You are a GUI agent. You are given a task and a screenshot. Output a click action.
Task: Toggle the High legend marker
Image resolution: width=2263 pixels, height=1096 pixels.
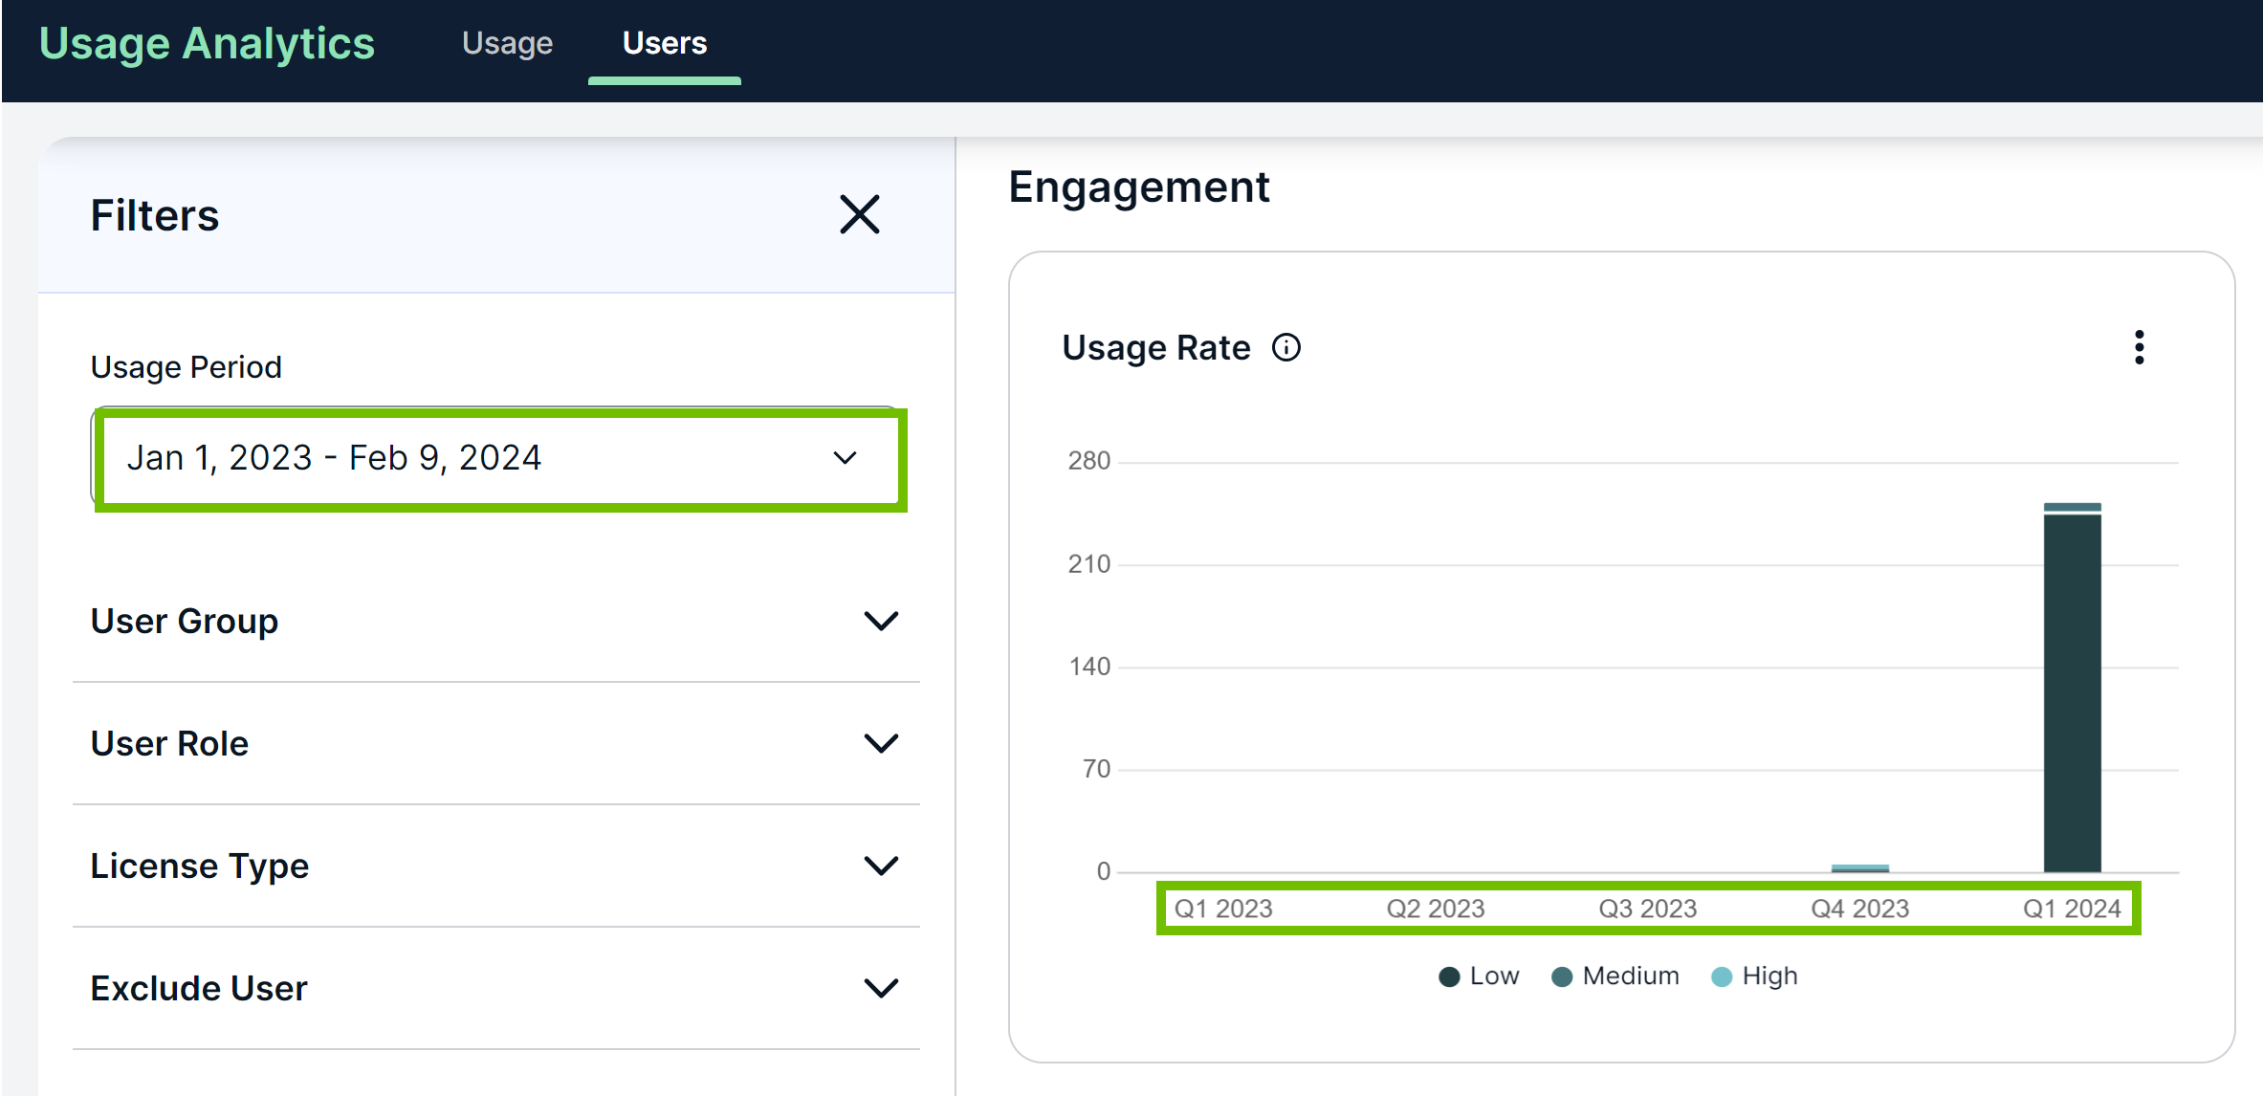pos(1722,976)
